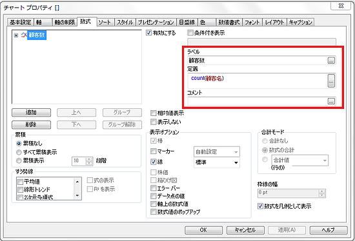Open the プレゼンテーション tab

(x=156, y=22)
